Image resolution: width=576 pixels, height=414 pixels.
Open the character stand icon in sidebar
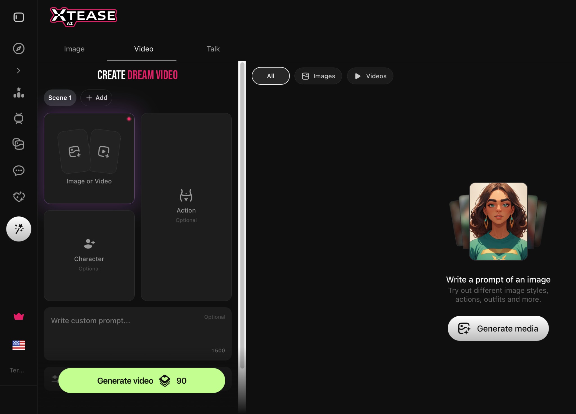[x=19, y=118]
